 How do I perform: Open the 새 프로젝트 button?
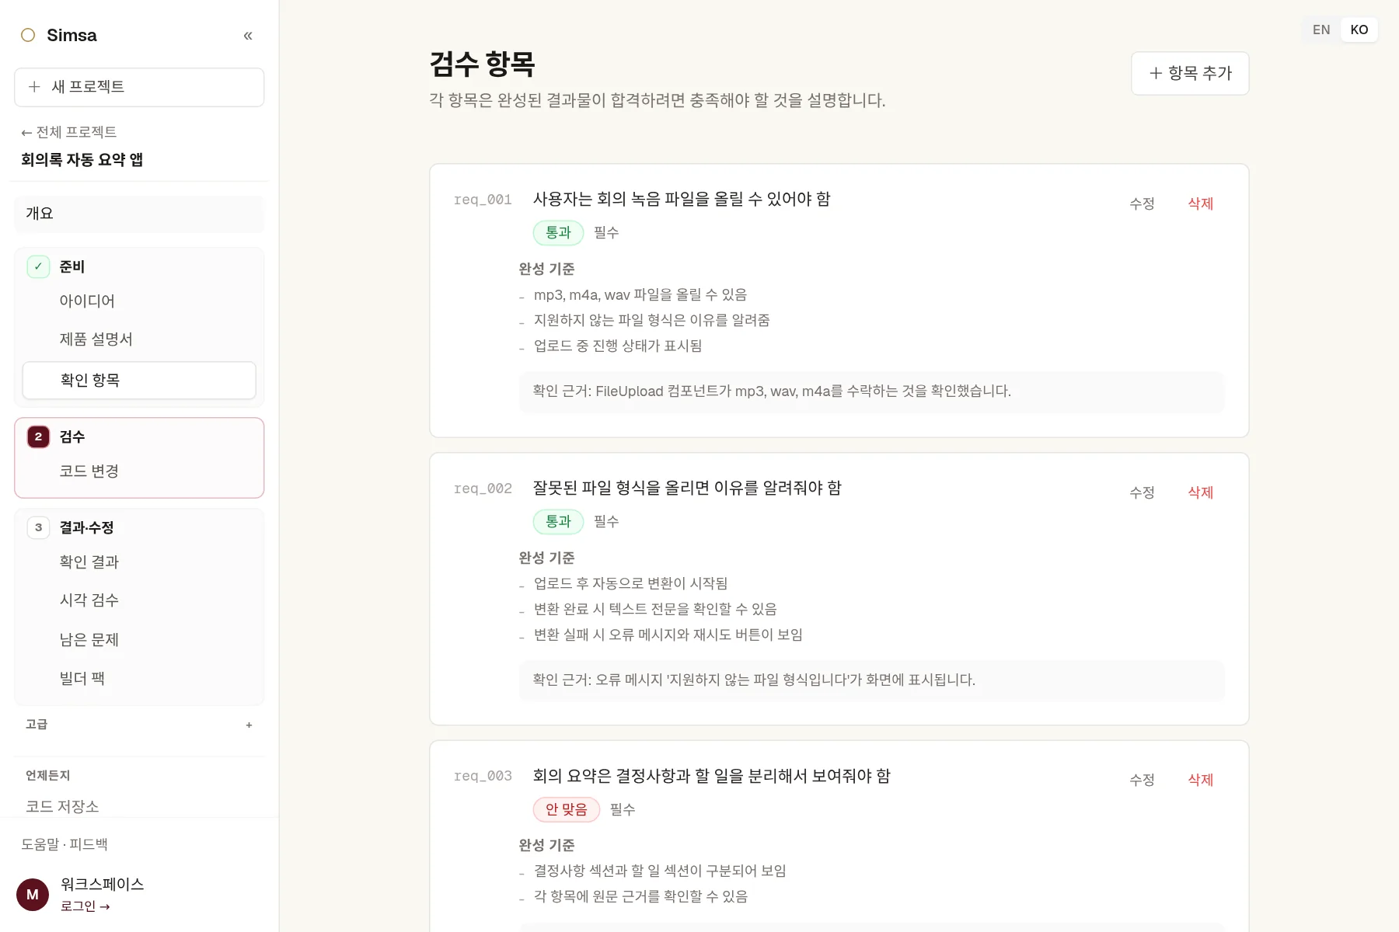tap(139, 87)
